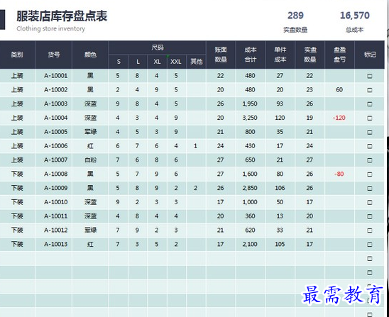Click the 其他 value 2 in row A-10009
This screenshot has width=389, height=317.
click(x=195, y=188)
